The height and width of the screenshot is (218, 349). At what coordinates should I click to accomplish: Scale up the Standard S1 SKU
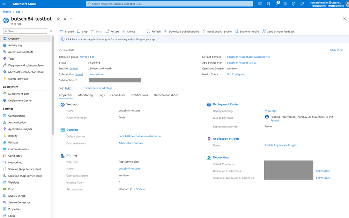[141, 189]
